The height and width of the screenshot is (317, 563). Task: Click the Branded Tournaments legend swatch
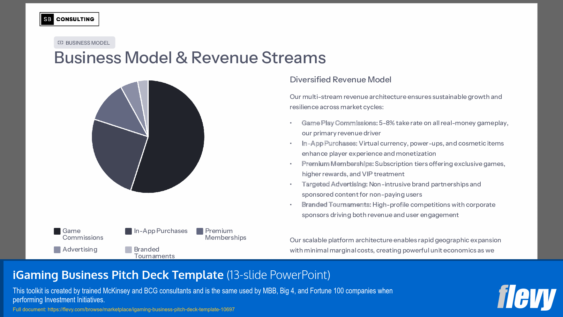pos(128,249)
